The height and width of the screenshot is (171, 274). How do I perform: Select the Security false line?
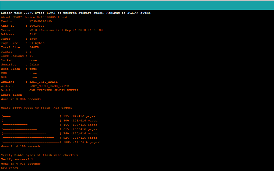20,65
